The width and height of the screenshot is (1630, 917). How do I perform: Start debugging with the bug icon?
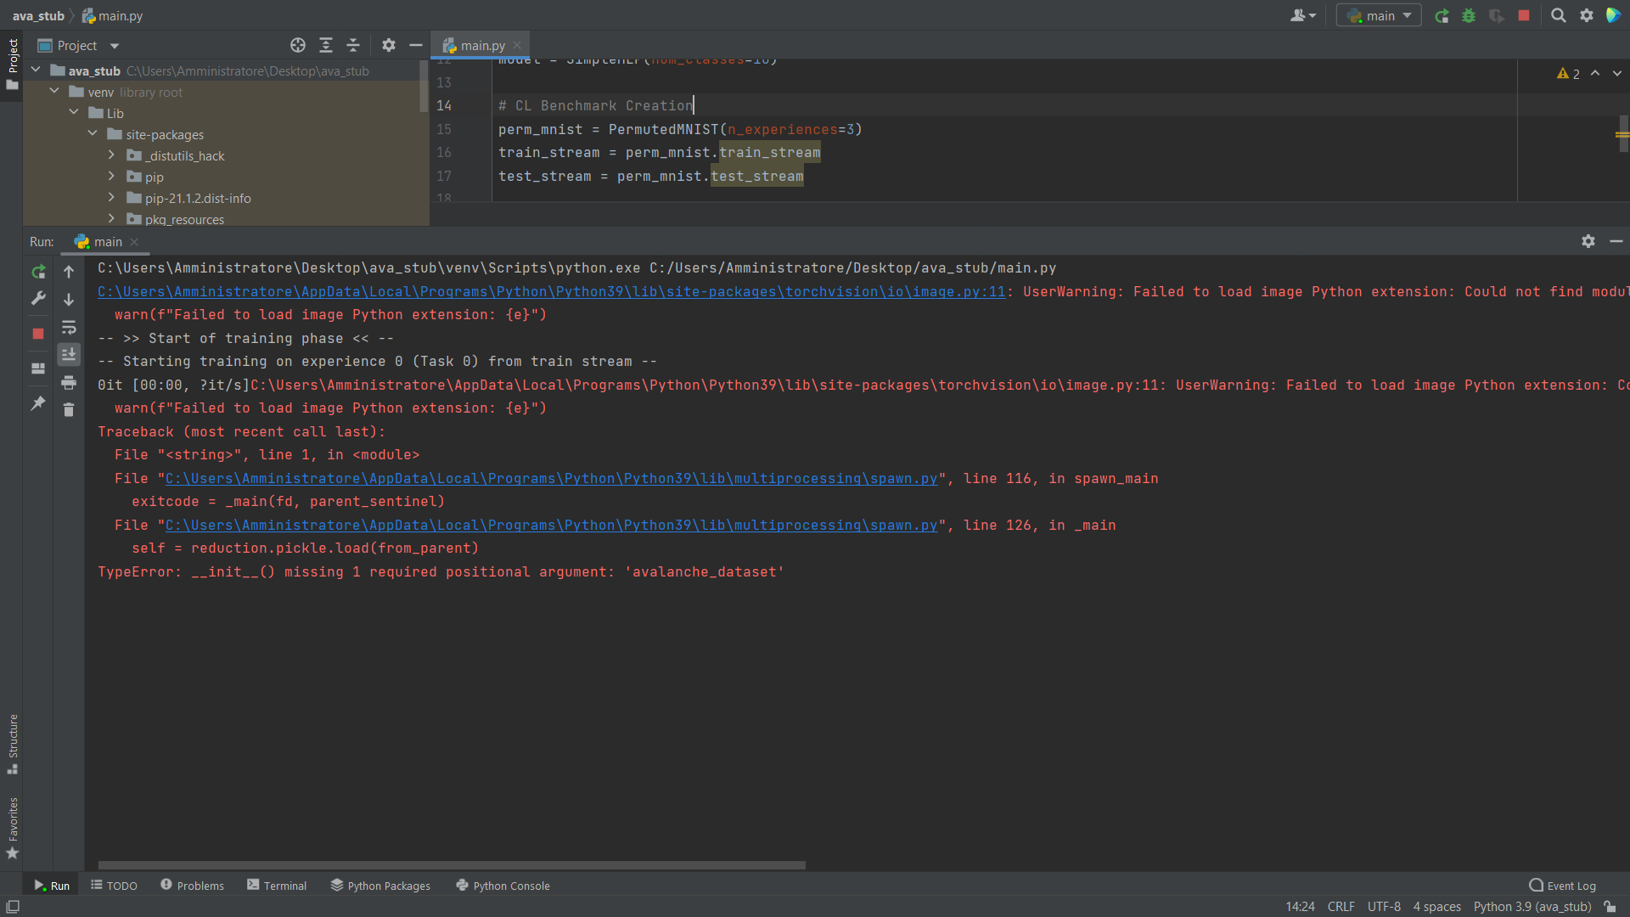click(1469, 15)
